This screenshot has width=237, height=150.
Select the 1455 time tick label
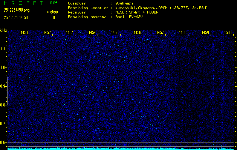tap(115, 33)
